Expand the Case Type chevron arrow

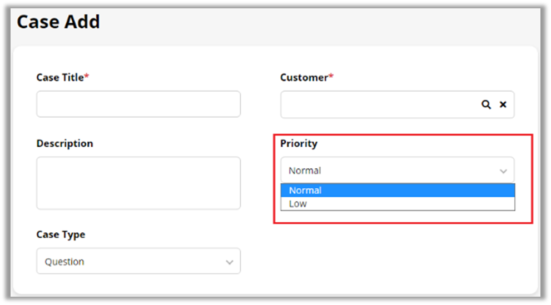click(x=230, y=262)
